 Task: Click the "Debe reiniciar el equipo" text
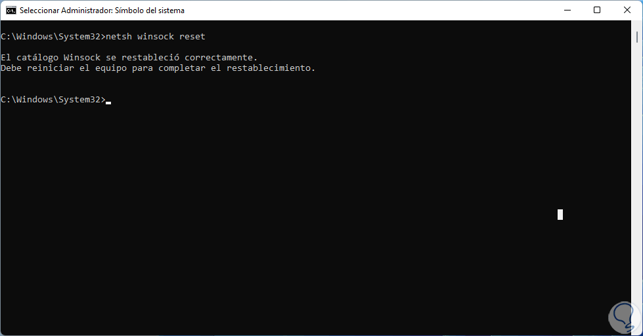(x=63, y=68)
